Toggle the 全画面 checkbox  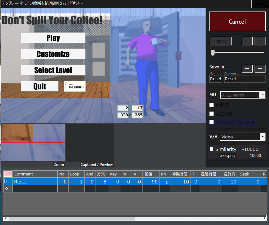(x=212, y=105)
